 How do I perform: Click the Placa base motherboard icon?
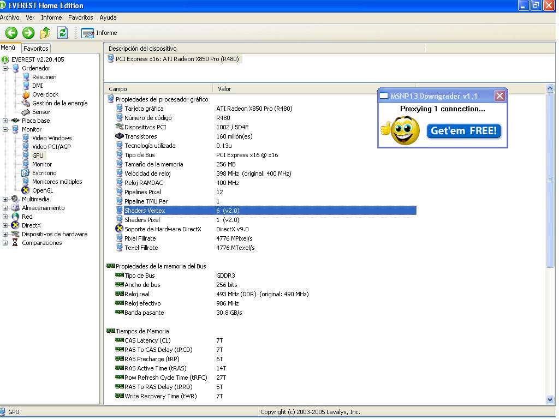pyautogui.click(x=15, y=121)
